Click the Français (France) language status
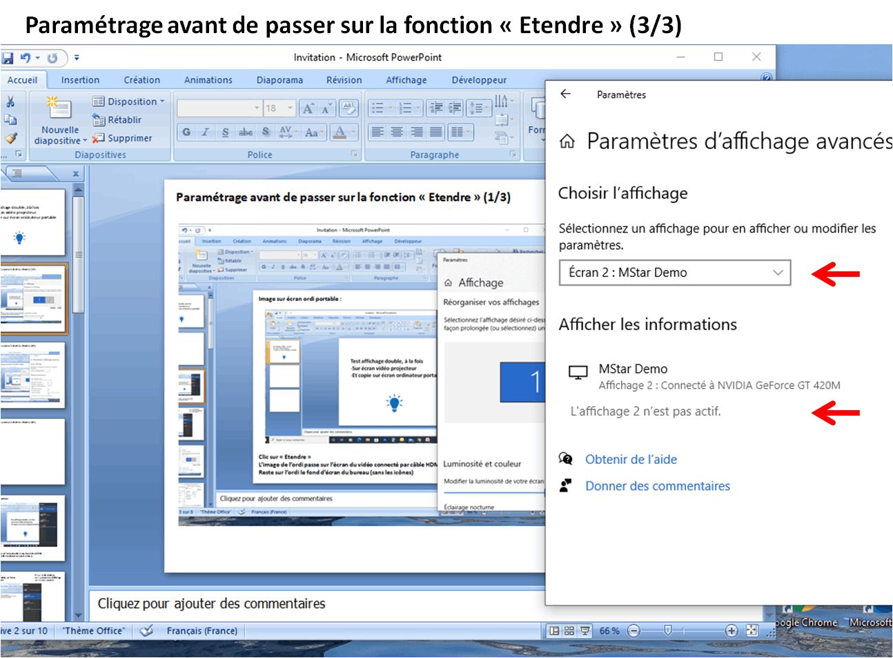The height and width of the screenshot is (658, 893). click(x=202, y=630)
